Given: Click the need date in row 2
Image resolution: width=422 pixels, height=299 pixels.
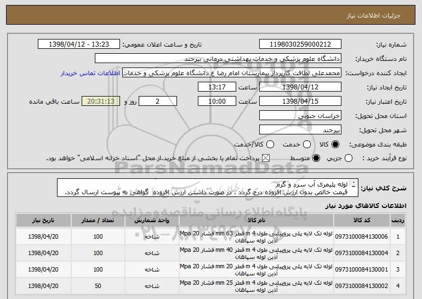Looking at the screenshot, I should (43, 253).
